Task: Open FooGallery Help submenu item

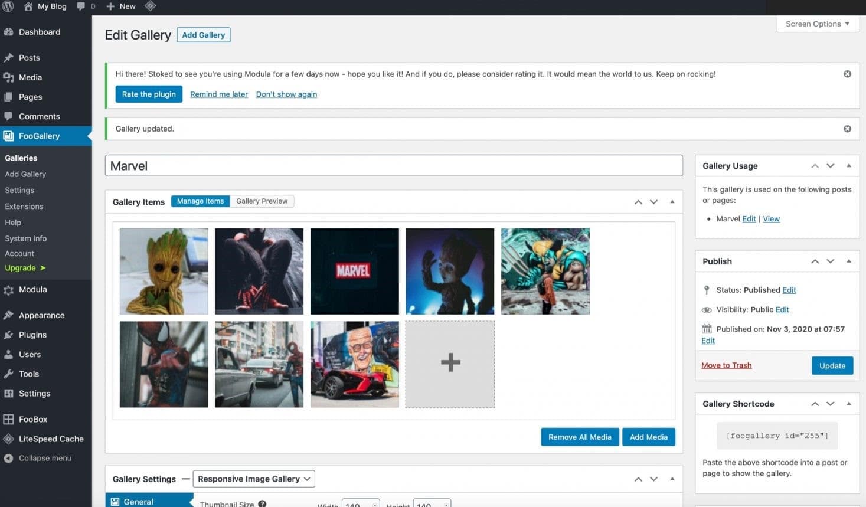Action: click(13, 223)
